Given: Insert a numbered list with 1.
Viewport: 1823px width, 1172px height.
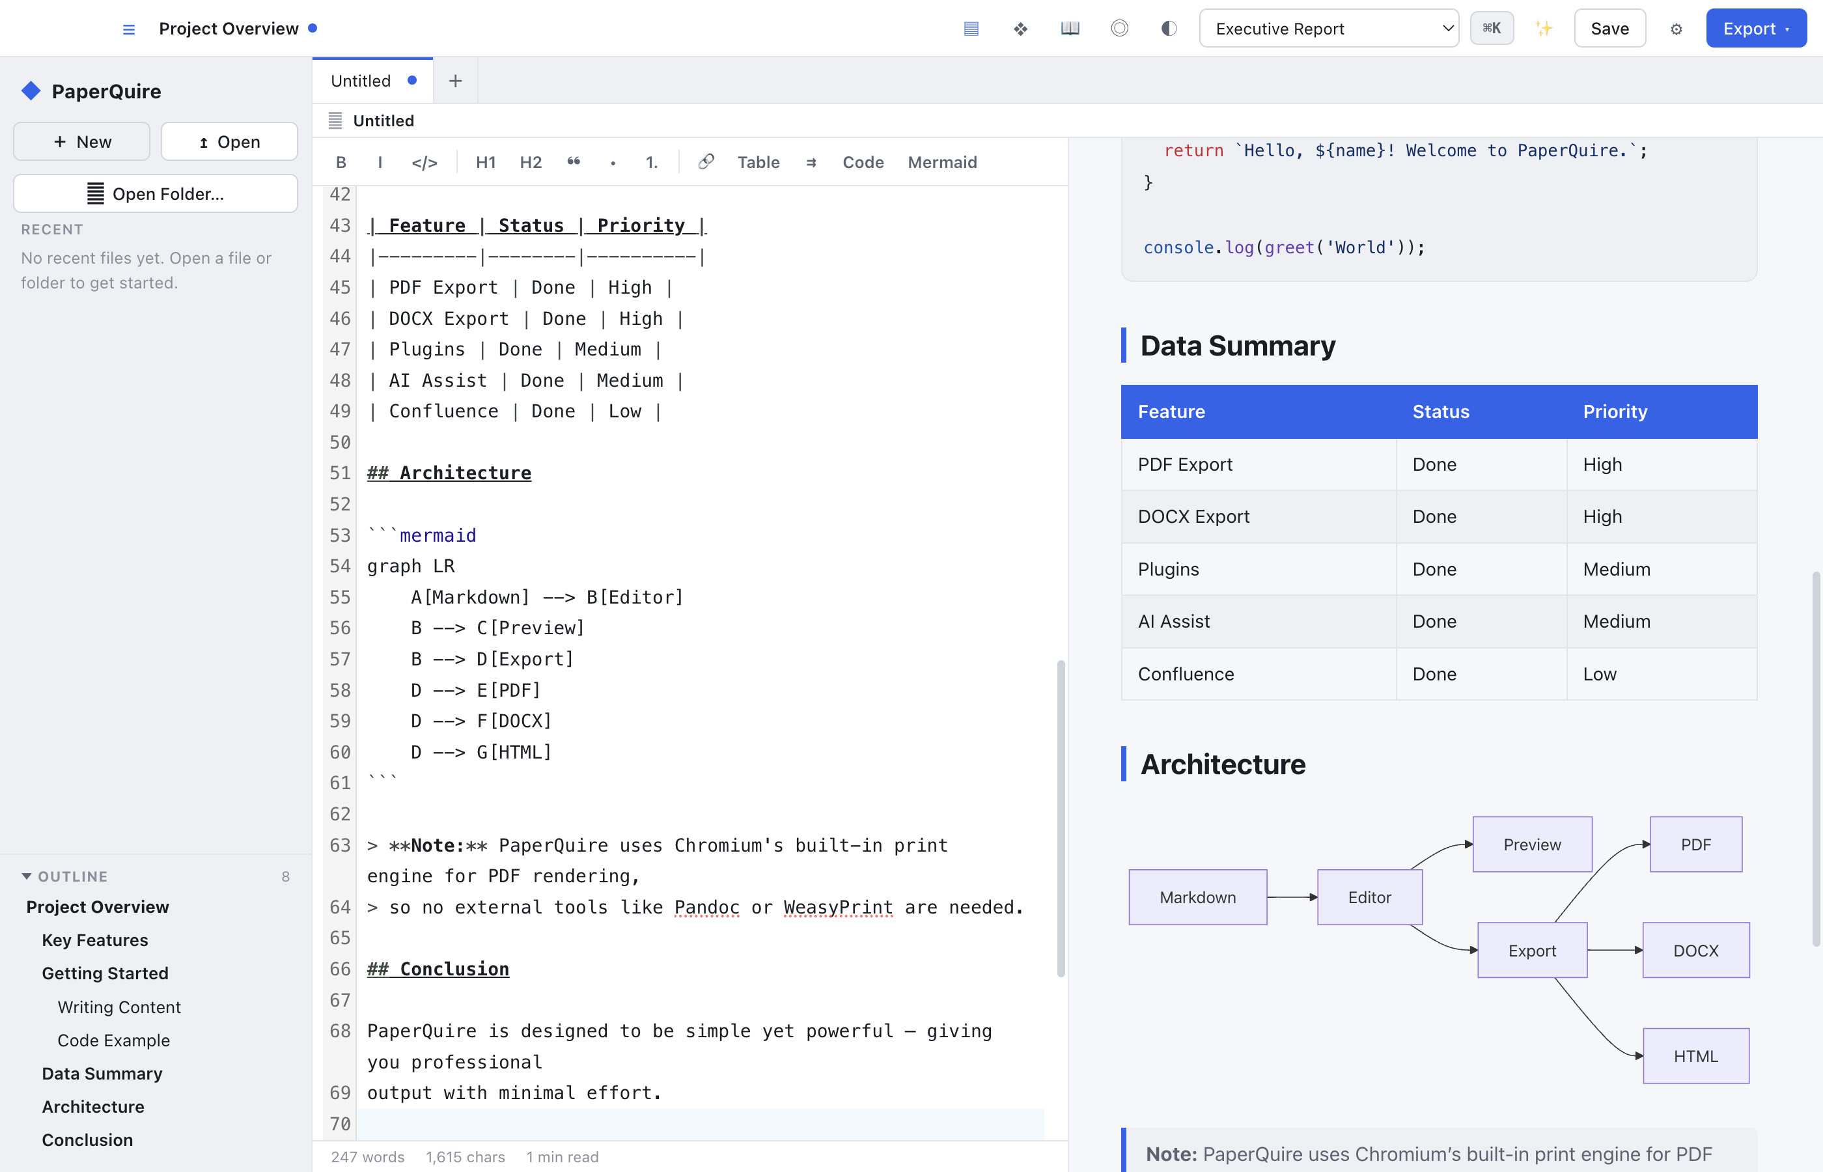Looking at the screenshot, I should coord(651,162).
